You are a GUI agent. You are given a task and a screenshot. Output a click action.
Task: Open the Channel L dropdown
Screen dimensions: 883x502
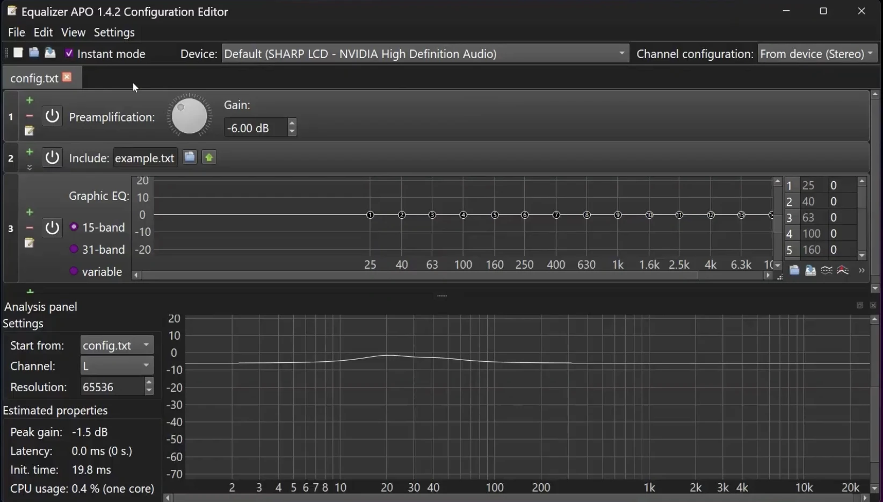pyautogui.click(x=117, y=366)
